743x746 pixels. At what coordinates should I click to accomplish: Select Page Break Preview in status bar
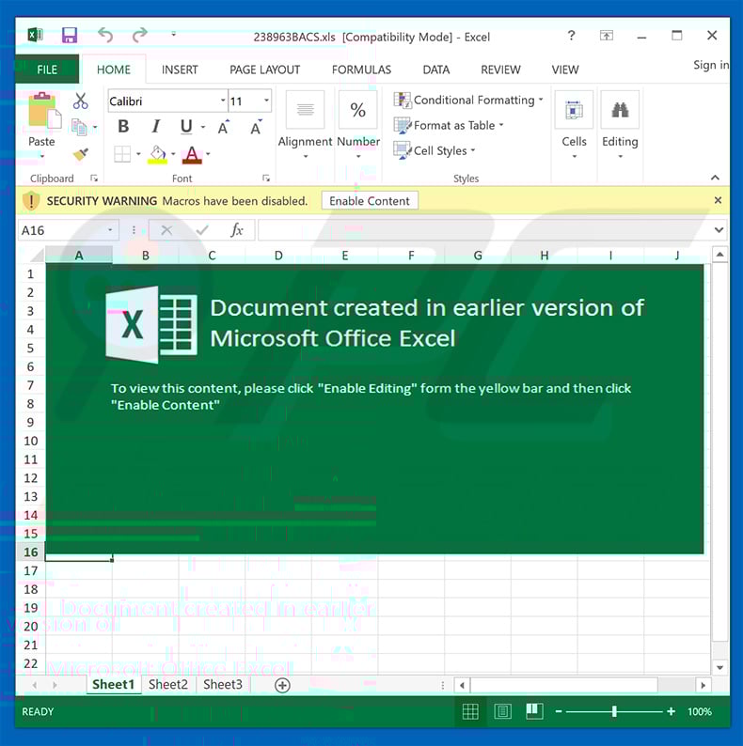click(534, 712)
